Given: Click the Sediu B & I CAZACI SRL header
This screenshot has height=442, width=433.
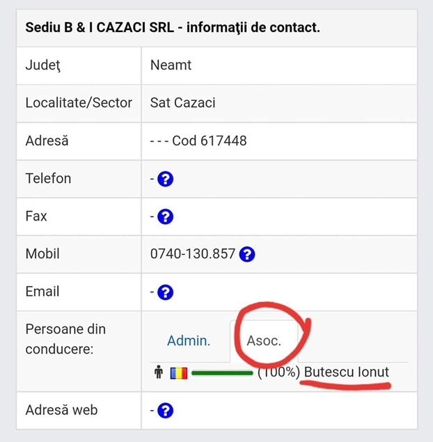Looking at the screenshot, I should click(x=173, y=29).
